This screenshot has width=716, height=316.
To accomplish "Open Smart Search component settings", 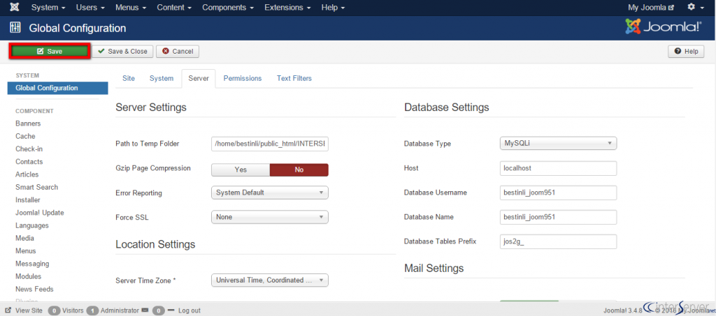I will tap(37, 187).
